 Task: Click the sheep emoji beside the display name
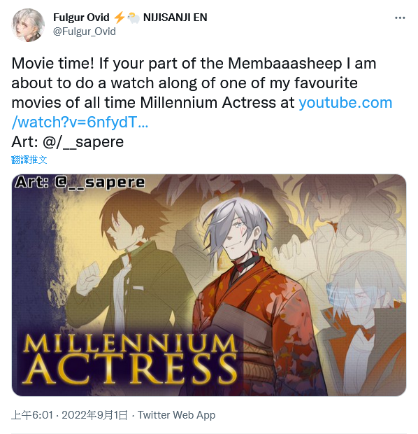(134, 17)
